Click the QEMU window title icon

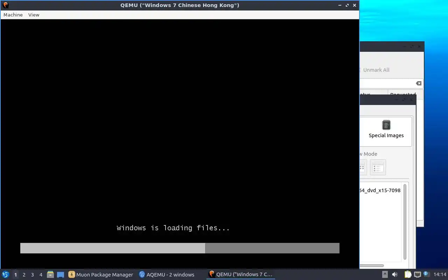(x=5, y=5)
